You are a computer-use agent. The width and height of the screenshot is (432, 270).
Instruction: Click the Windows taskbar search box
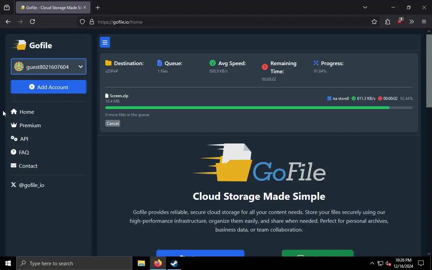(74, 263)
